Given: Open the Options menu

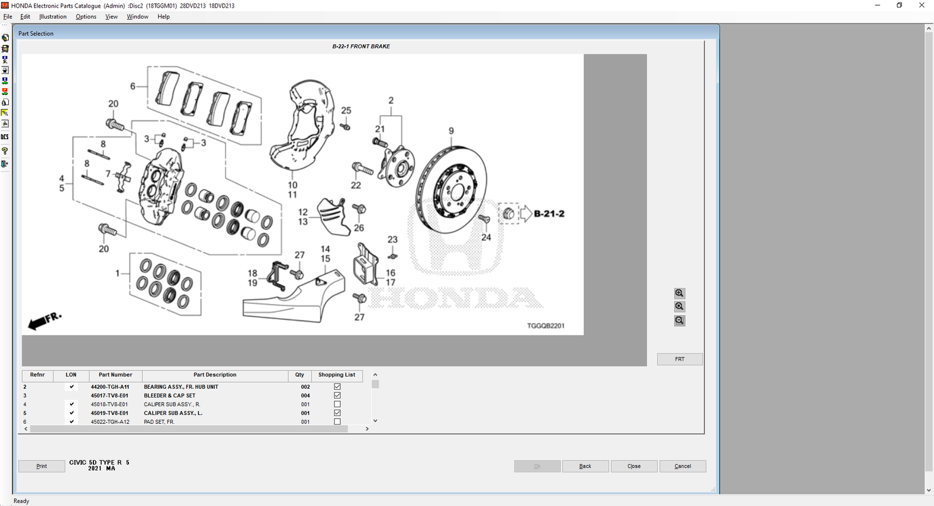Looking at the screenshot, I should (86, 17).
